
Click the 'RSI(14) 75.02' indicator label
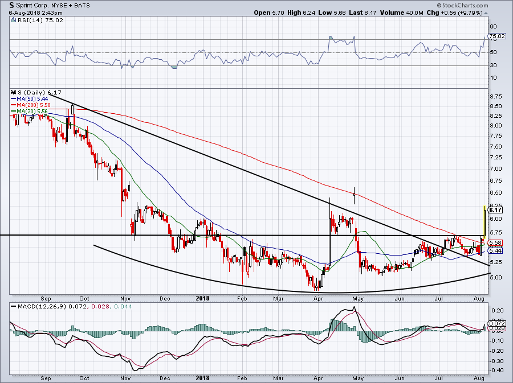(x=39, y=20)
